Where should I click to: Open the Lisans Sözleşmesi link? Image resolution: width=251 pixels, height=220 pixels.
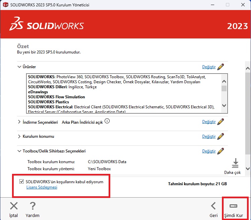tap(42, 187)
